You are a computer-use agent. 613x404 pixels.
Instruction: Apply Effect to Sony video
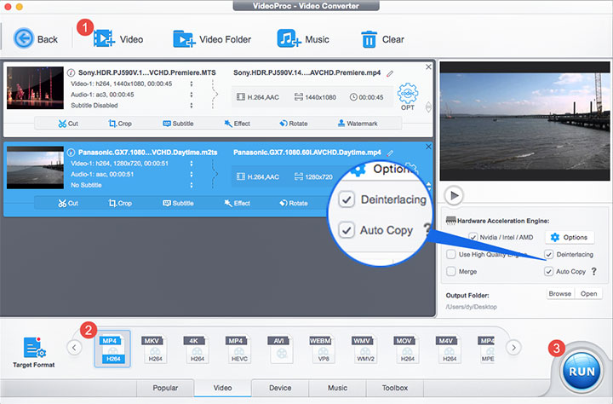point(237,124)
